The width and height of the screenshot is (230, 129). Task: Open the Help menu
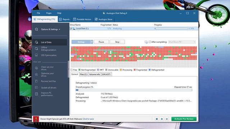point(59,13)
